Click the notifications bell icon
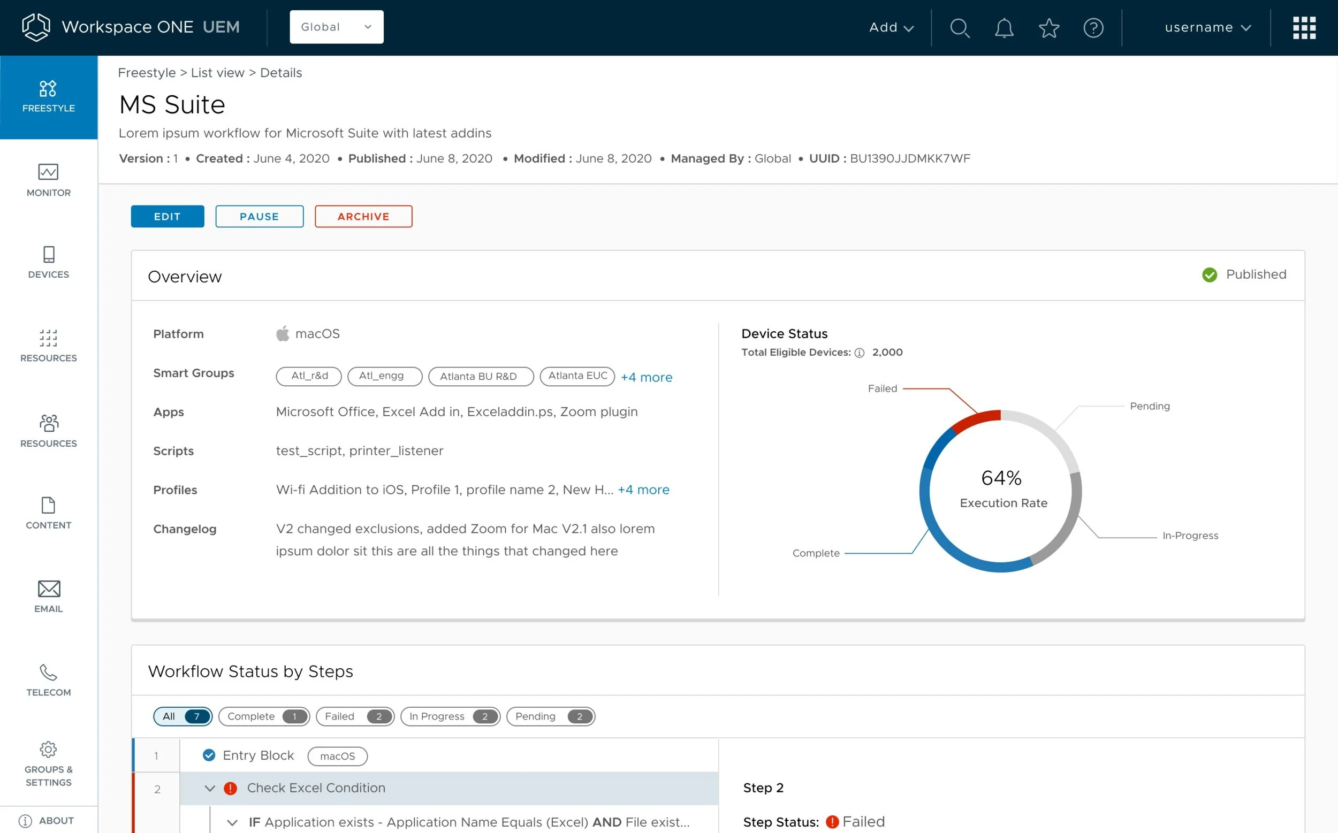 point(1004,27)
